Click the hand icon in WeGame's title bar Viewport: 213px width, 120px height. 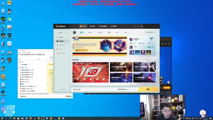pyautogui.click(x=135, y=26)
